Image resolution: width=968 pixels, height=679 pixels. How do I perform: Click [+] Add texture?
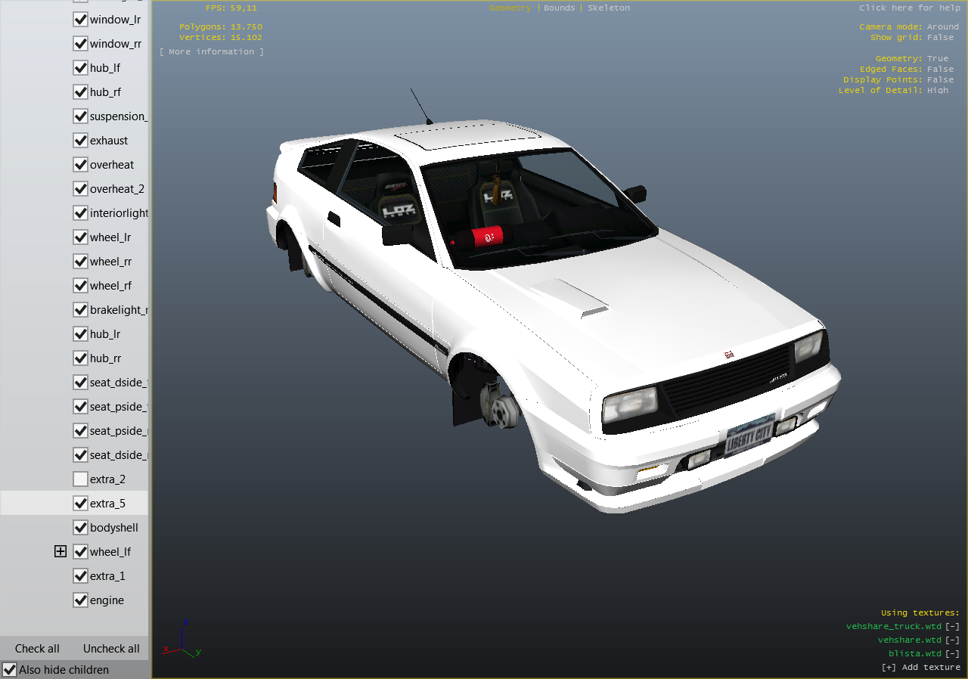click(x=920, y=667)
